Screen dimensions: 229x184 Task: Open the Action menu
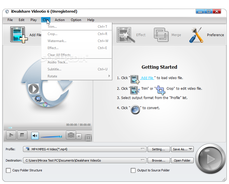pos(60,20)
